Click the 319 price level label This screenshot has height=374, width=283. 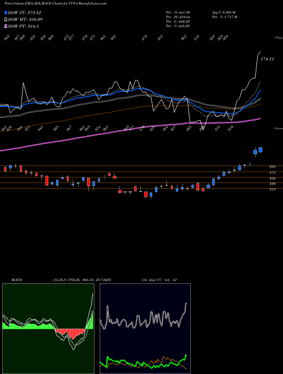(x=273, y=190)
